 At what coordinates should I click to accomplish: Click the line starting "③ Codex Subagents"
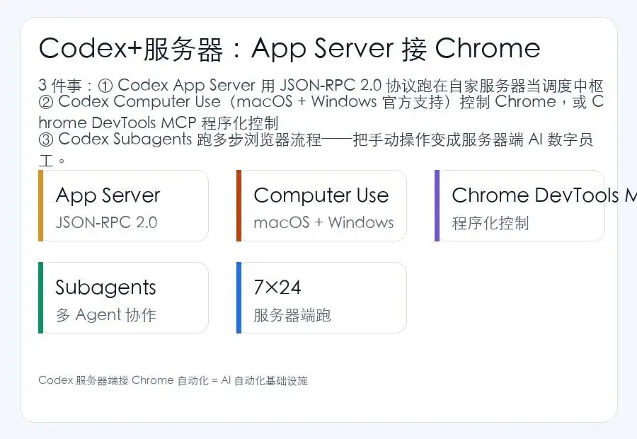pos(316,139)
